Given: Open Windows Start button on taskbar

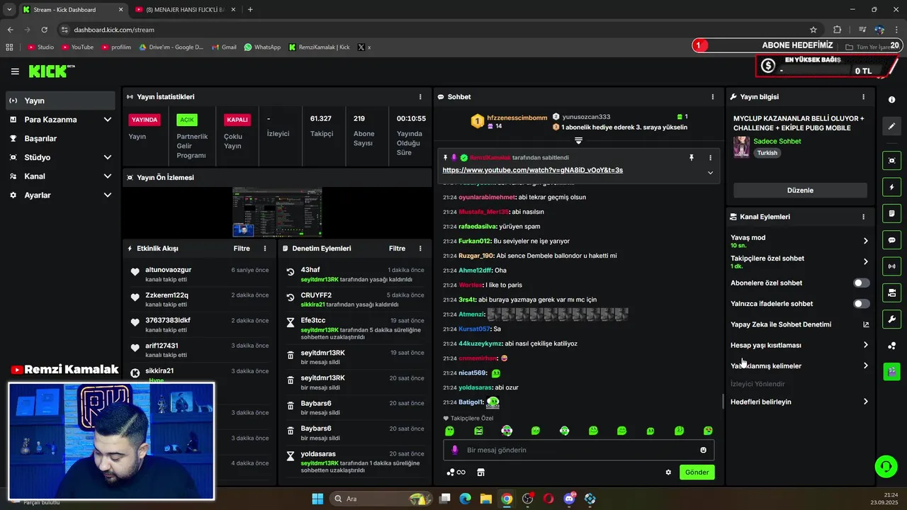Looking at the screenshot, I should [x=317, y=499].
